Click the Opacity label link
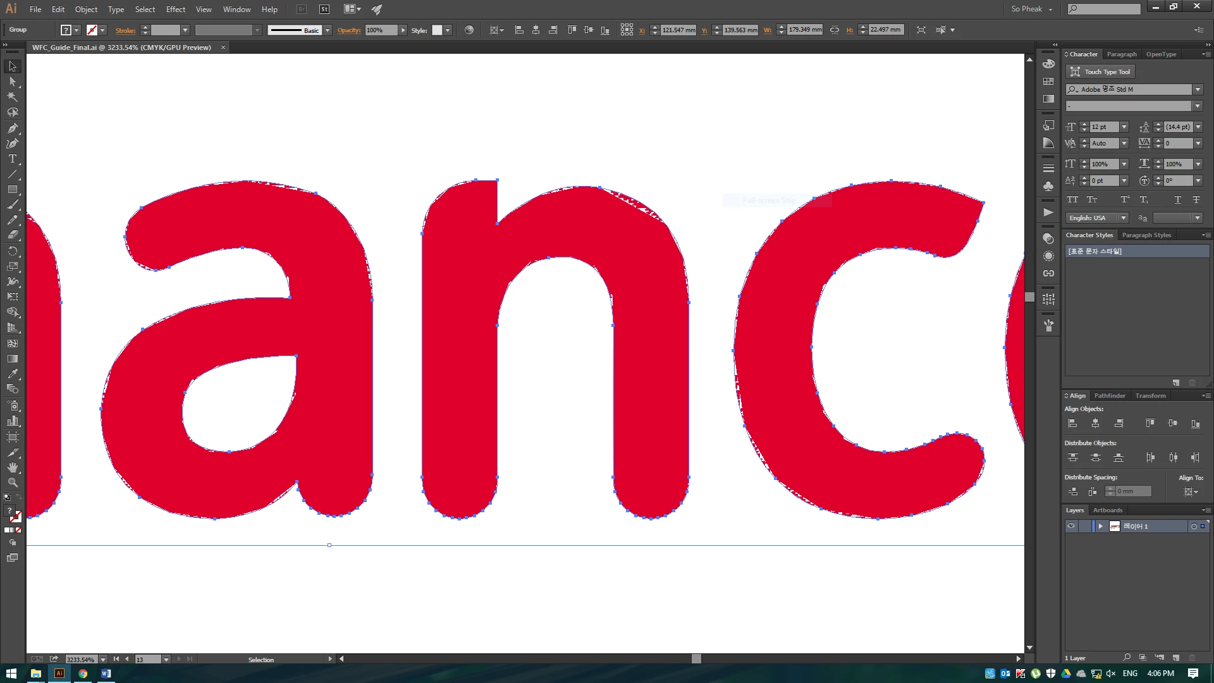This screenshot has width=1214, height=683. tap(348, 30)
